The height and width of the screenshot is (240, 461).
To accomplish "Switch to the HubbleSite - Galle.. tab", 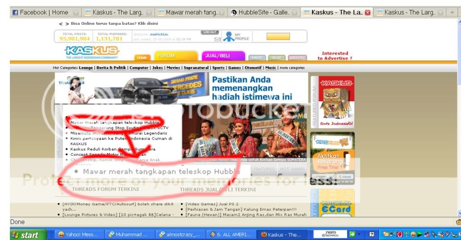I will [x=264, y=12].
